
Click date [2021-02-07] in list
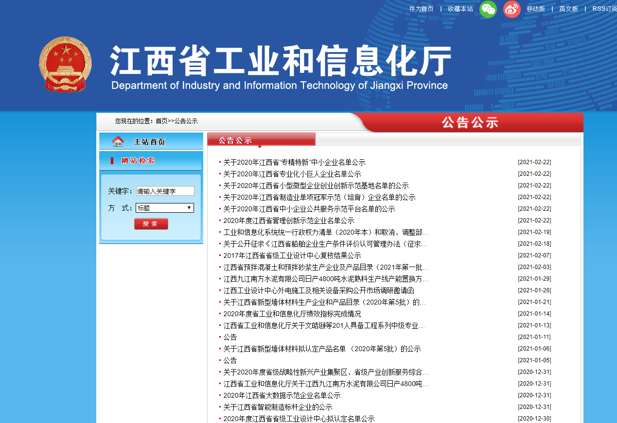tap(534, 255)
